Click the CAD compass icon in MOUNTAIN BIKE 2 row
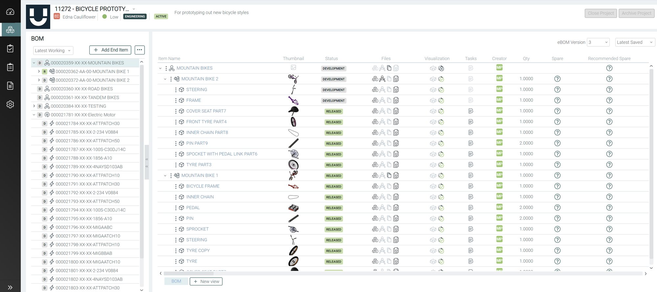This screenshot has height=292, width=657. (x=382, y=79)
